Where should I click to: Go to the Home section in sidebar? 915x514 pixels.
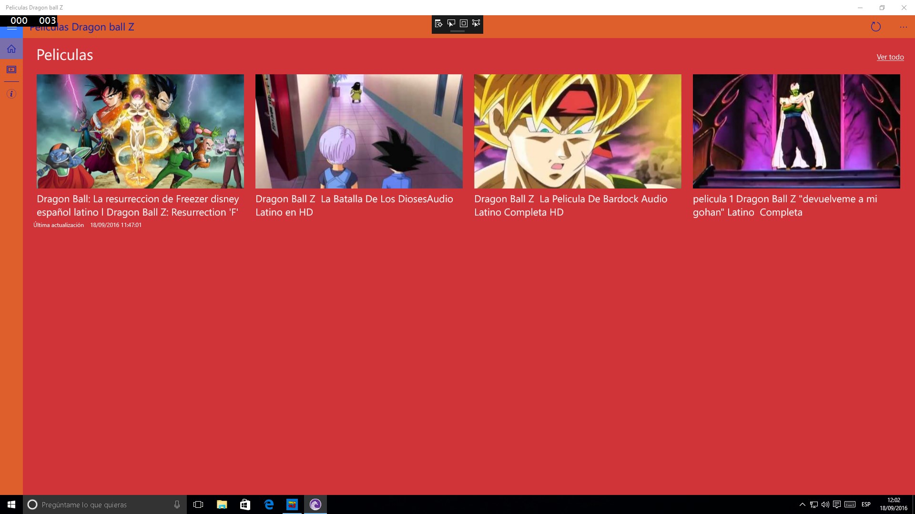point(11,49)
